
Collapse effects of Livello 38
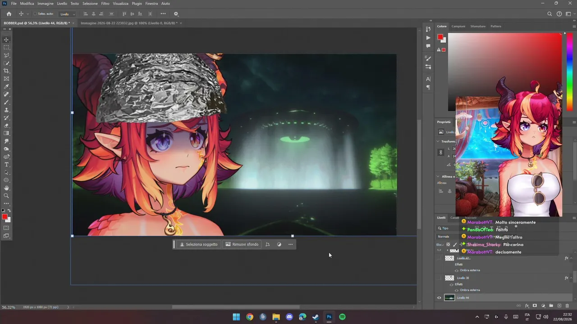pos(571,278)
